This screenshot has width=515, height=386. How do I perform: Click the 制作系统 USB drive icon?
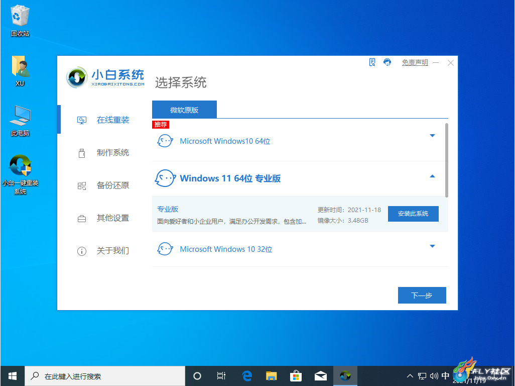tap(82, 153)
